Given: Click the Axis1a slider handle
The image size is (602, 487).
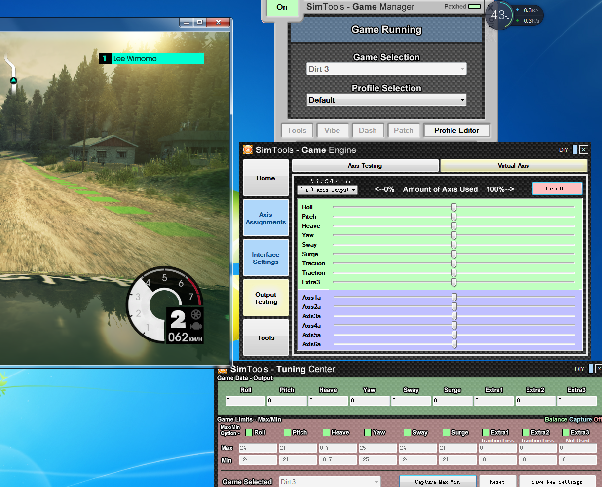Looking at the screenshot, I should pyautogui.click(x=454, y=298).
